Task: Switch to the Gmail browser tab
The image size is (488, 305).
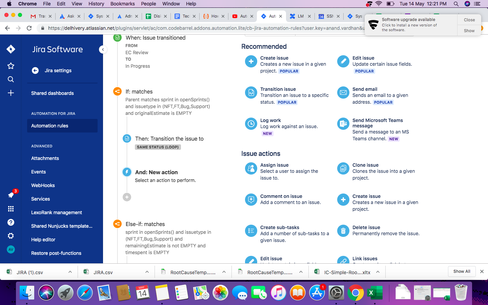Action: click(x=41, y=16)
